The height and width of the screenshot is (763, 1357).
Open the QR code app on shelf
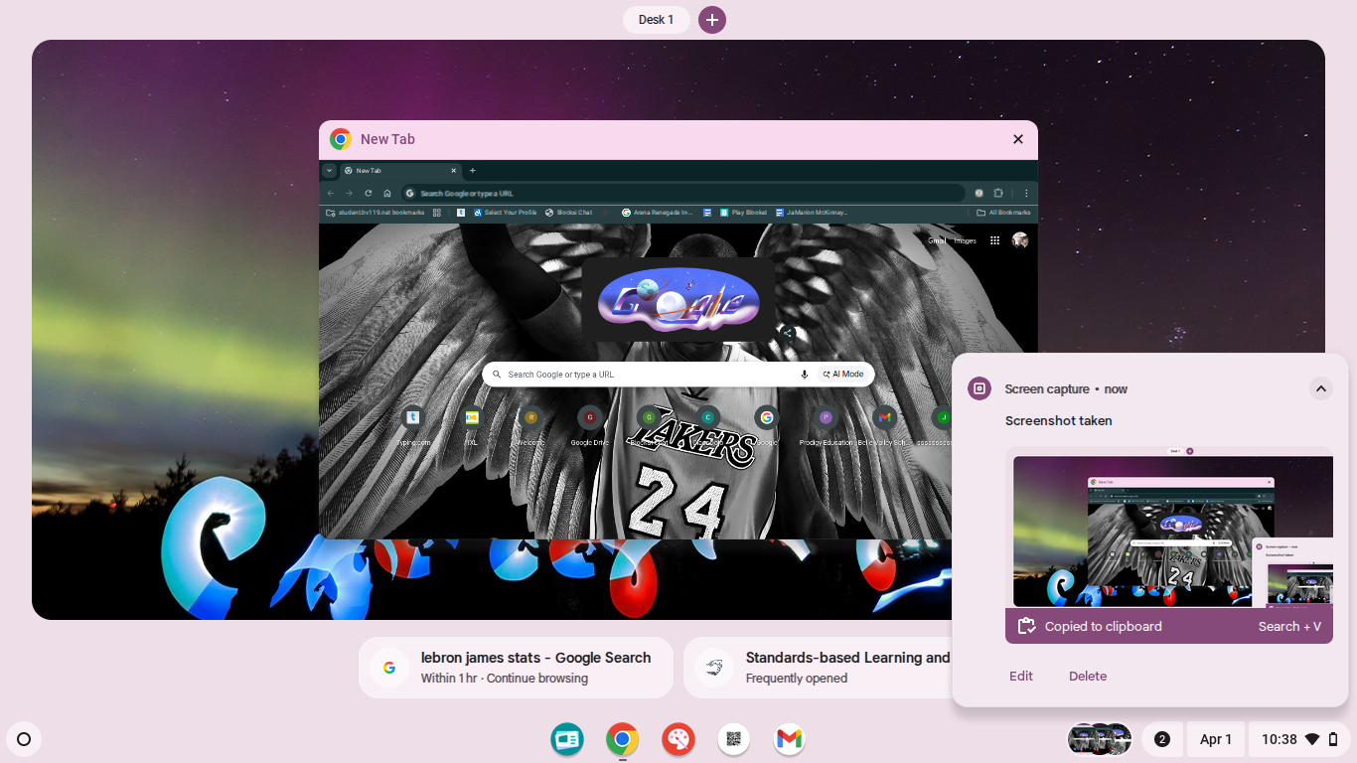(734, 739)
